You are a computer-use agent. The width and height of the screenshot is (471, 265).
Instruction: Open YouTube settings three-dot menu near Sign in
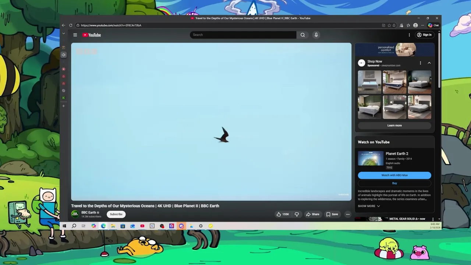coord(409,35)
